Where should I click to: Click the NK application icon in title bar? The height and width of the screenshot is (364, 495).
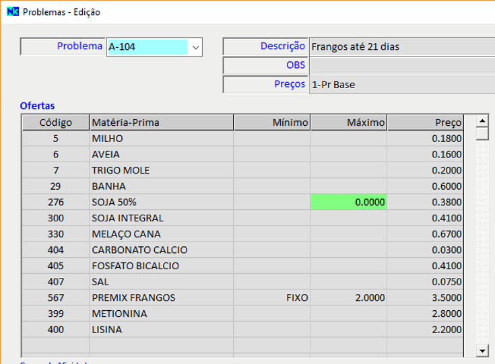12,12
